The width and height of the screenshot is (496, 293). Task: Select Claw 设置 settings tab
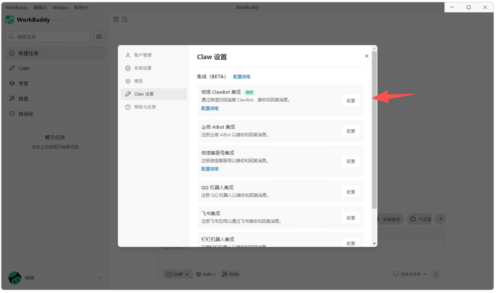[x=154, y=94]
